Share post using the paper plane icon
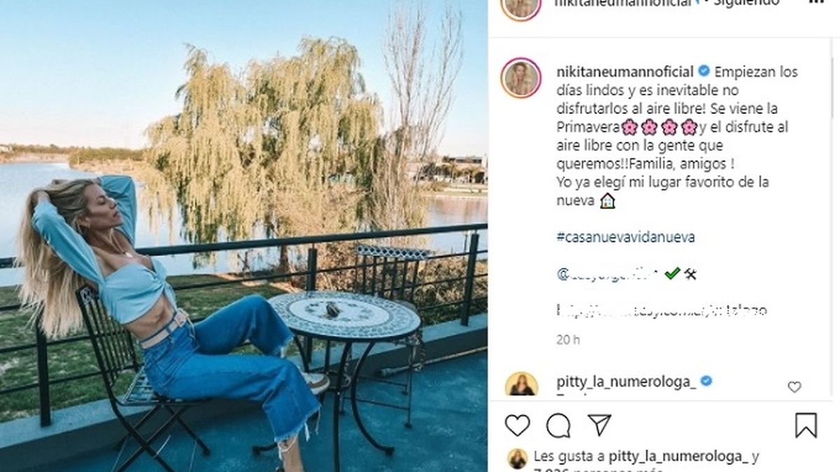The width and height of the screenshot is (840, 472). tap(599, 424)
